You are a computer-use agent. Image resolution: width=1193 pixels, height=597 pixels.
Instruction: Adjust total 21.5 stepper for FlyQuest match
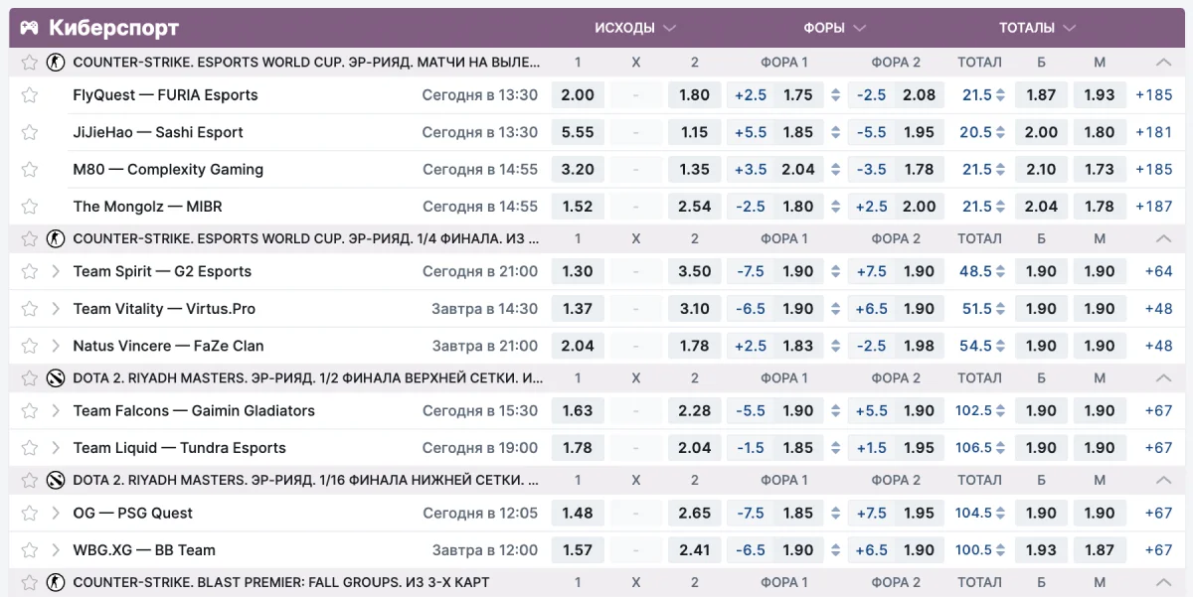tap(1001, 95)
